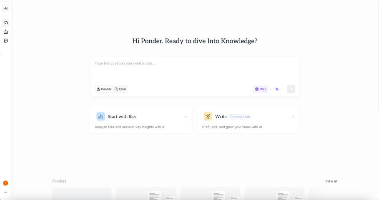Image resolution: width=379 pixels, height=200 pixels.
Task: Open the Start with files card arrow
Action: (185, 117)
